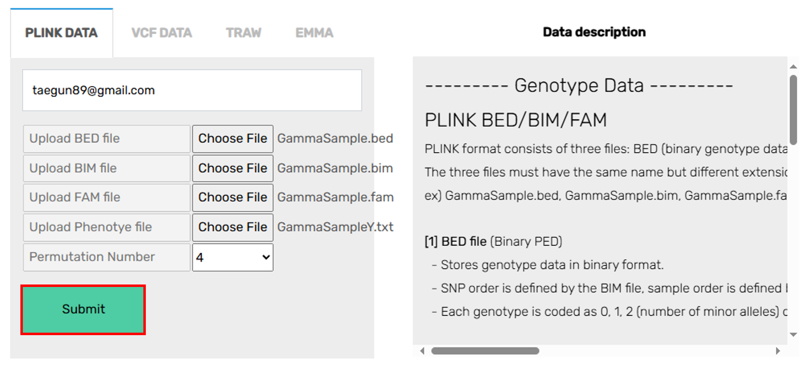The image size is (811, 371).
Task: Select the TRAW tab
Action: (244, 33)
